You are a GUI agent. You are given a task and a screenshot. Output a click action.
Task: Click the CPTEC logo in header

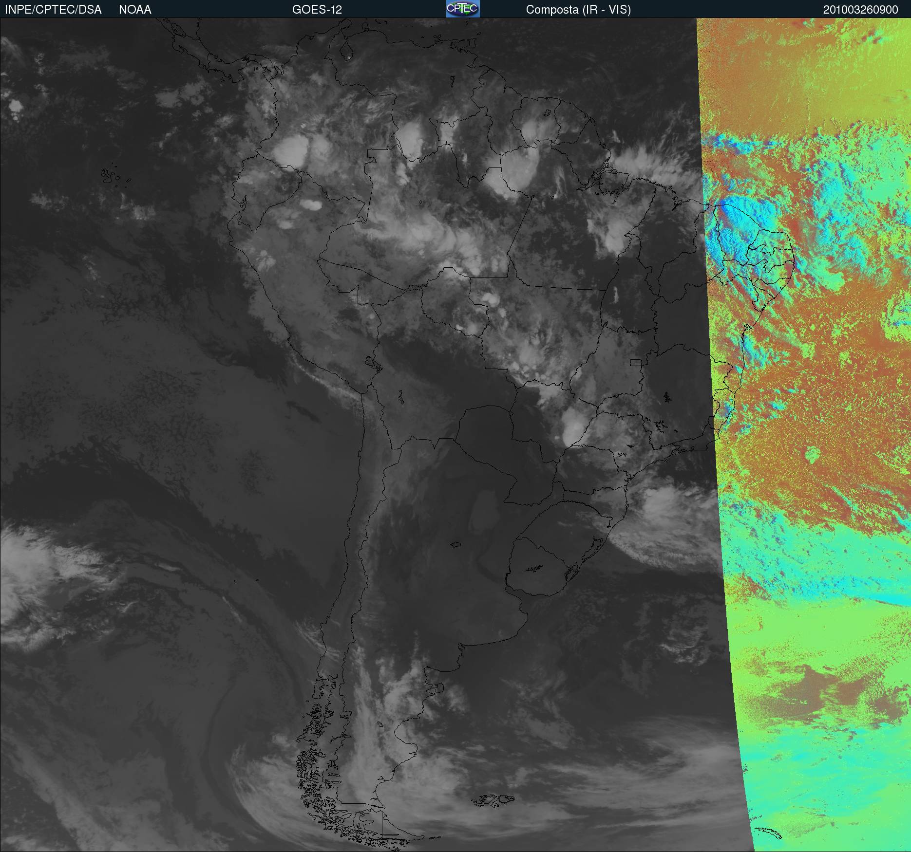coord(463,9)
